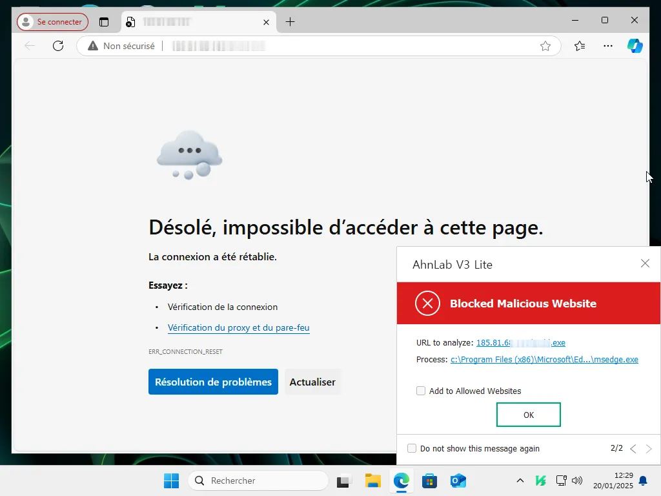Viewport: 661px width, 496px height.
Task: Click the Blocked Malicious Website banner icon
Action: pos(427,304)
